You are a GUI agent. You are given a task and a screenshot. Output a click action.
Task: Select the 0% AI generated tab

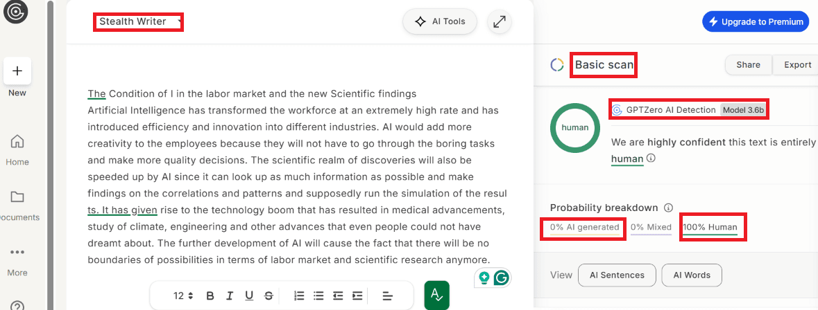point(584,227)
